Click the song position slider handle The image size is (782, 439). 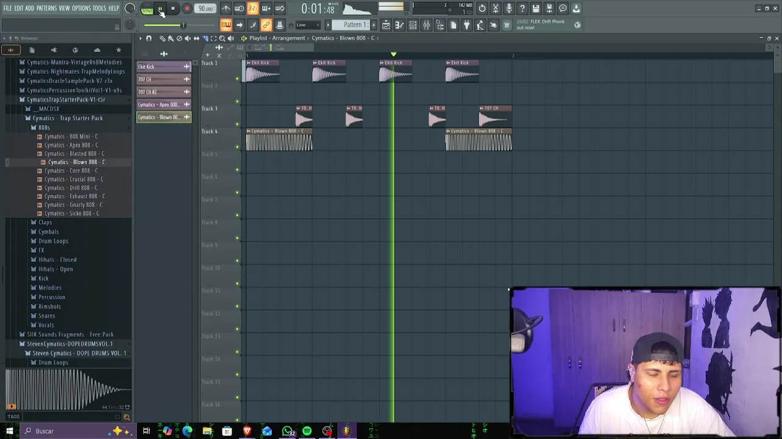[x=183, y=25]
